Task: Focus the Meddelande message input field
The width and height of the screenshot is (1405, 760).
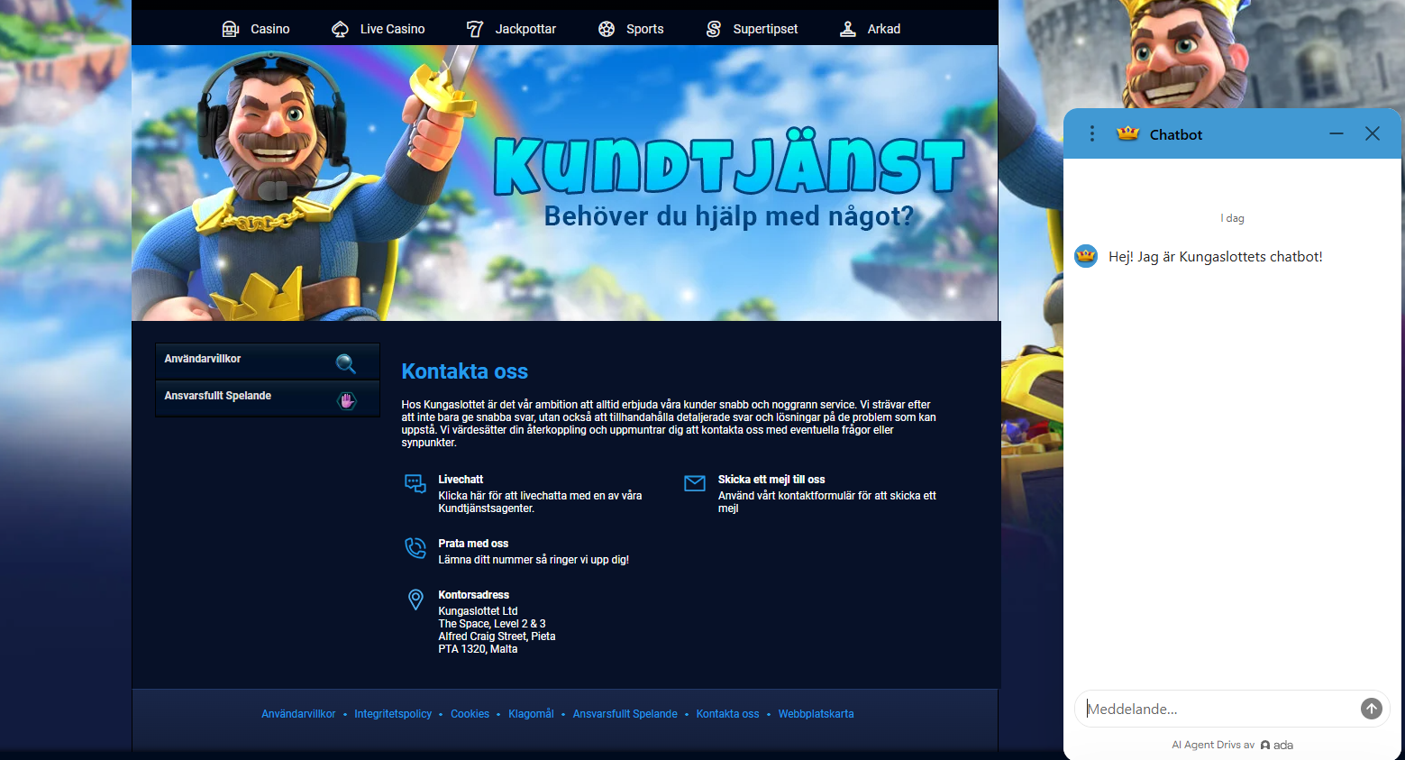Action: coord(1218,709)
